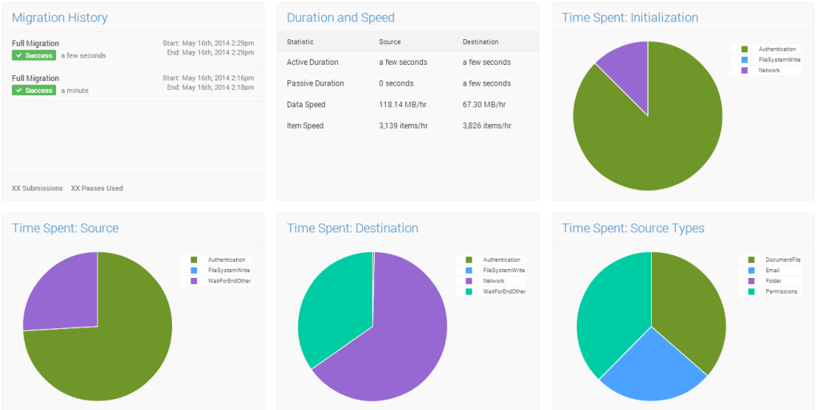Toggle Network legend entry in Initialization chart
Viewport: 820px width, 410px height.
[x=769, y=70]
